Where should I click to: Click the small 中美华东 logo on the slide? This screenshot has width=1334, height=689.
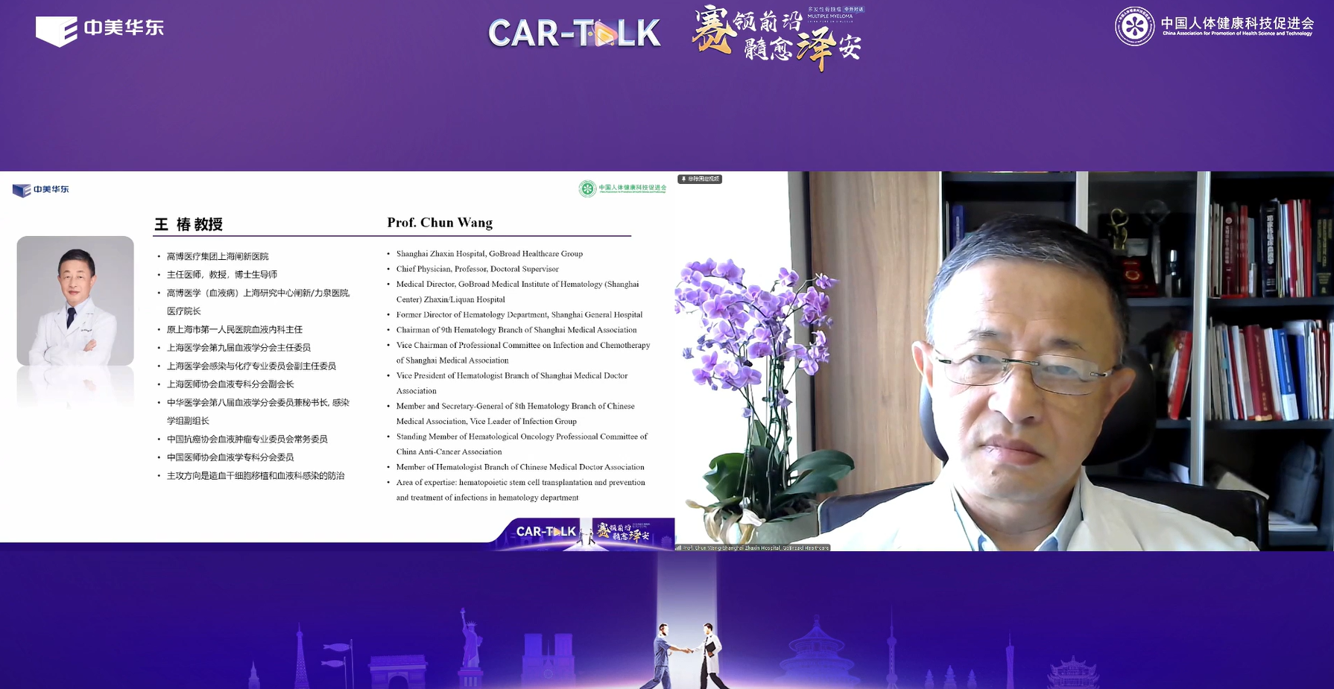point(41,190)
